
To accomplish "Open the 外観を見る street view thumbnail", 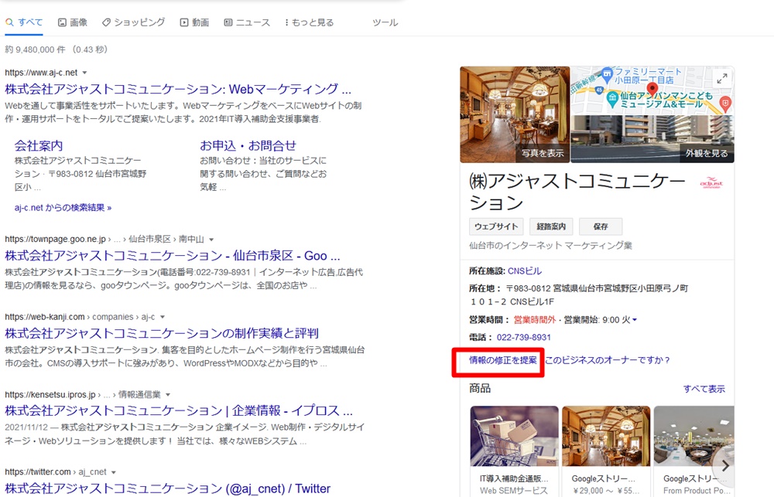I will [652, 139].
